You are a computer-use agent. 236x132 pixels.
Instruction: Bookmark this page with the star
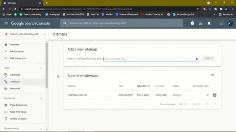pos(198,9)
